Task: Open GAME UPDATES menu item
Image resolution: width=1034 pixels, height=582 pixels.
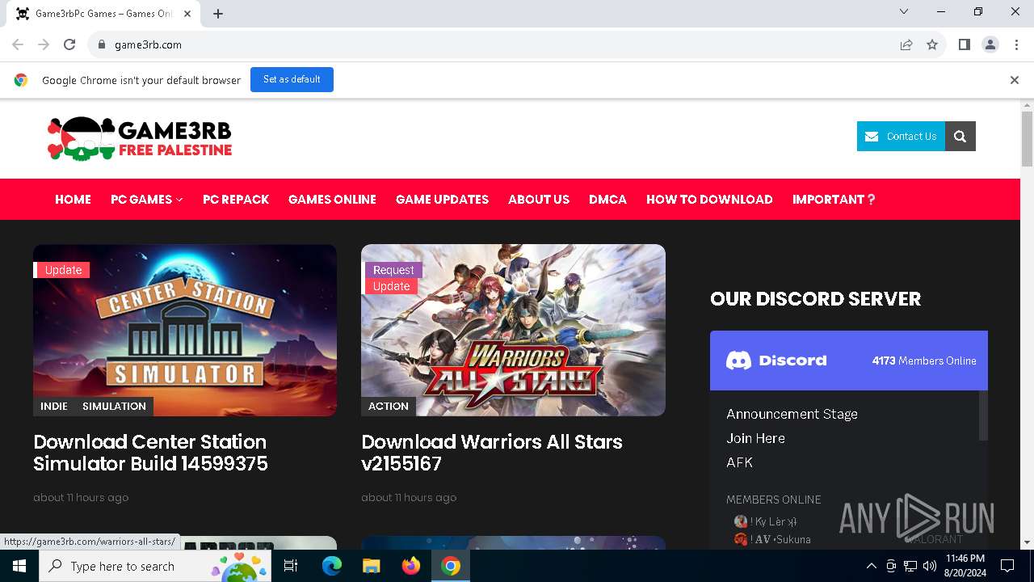Action: [442, 199]
